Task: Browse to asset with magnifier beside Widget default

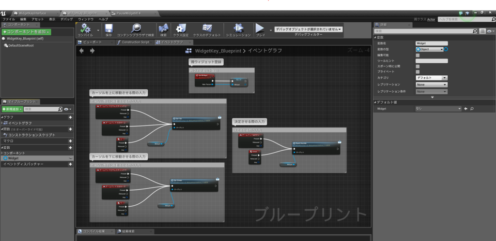Action: point(472,109)
